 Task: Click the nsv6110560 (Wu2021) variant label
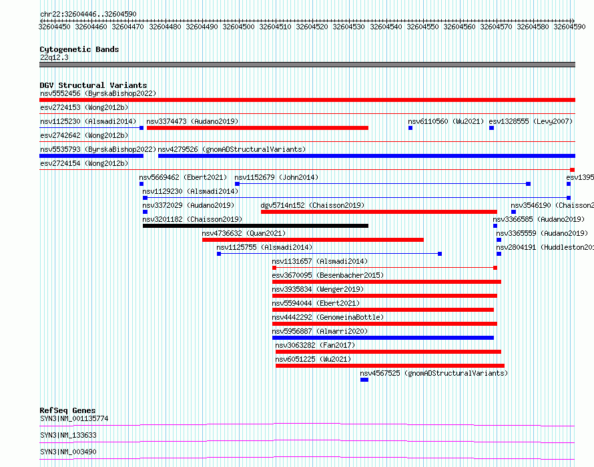[446, 121]
